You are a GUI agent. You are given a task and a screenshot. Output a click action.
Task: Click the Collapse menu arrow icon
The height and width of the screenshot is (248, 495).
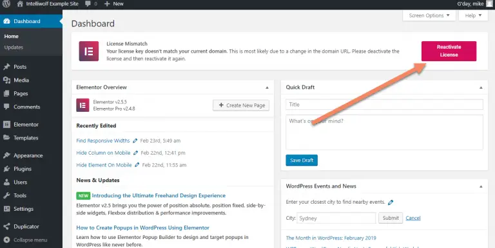[6, 240]
